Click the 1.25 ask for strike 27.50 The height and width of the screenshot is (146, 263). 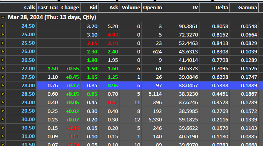(x=113, y=77)
